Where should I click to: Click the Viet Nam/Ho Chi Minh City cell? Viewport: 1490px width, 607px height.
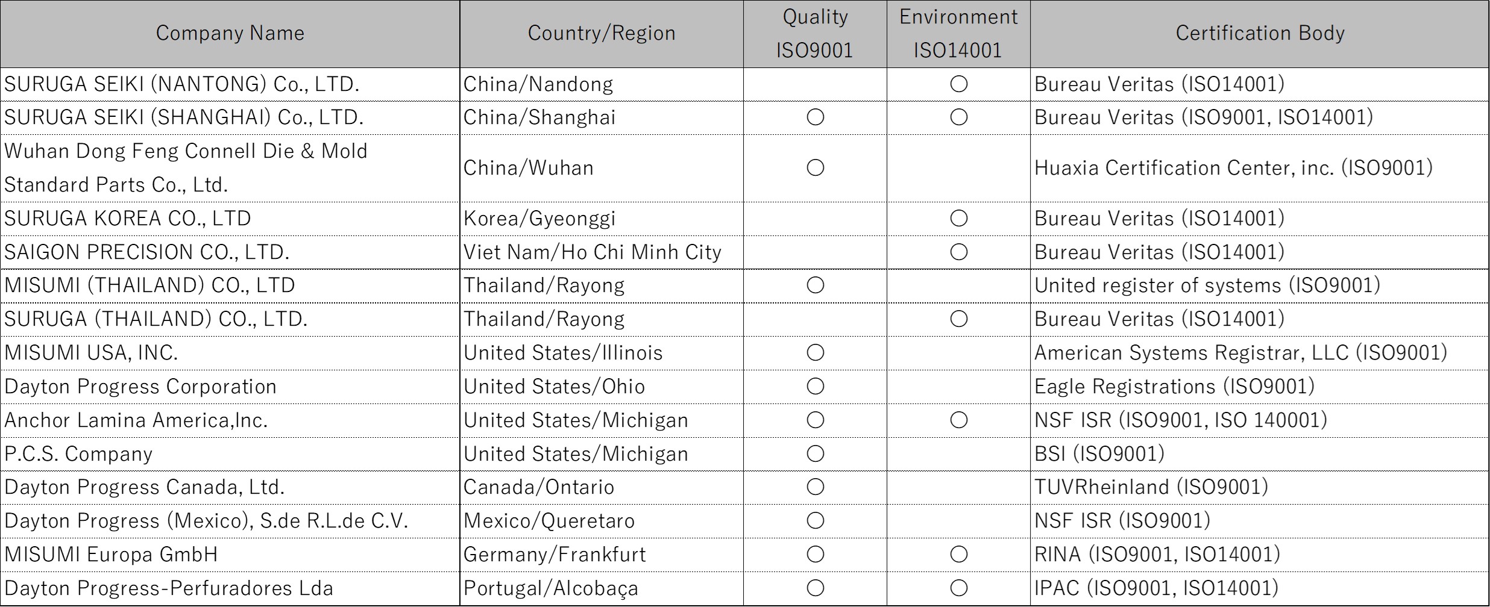pyautogui.click(x=602, y=252)
